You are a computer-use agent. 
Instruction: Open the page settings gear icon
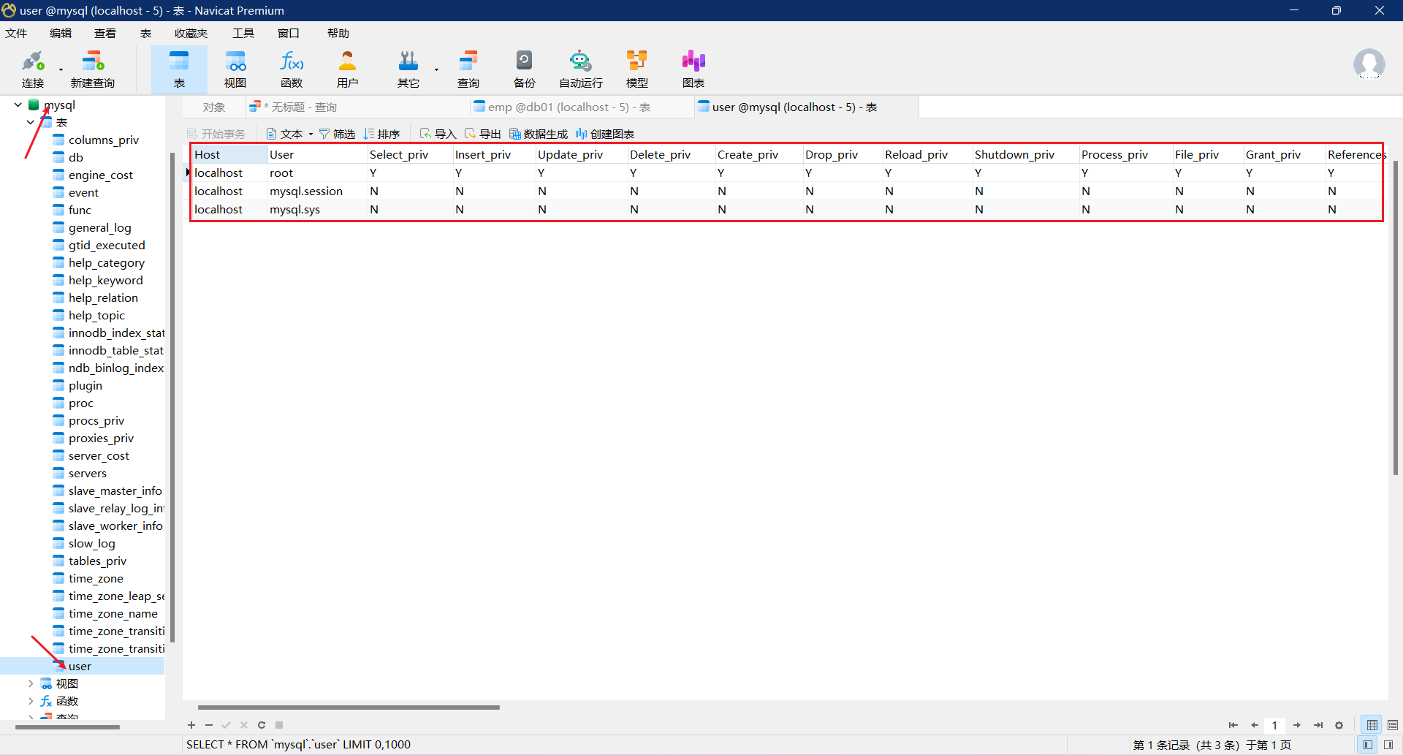[1339, 725]
